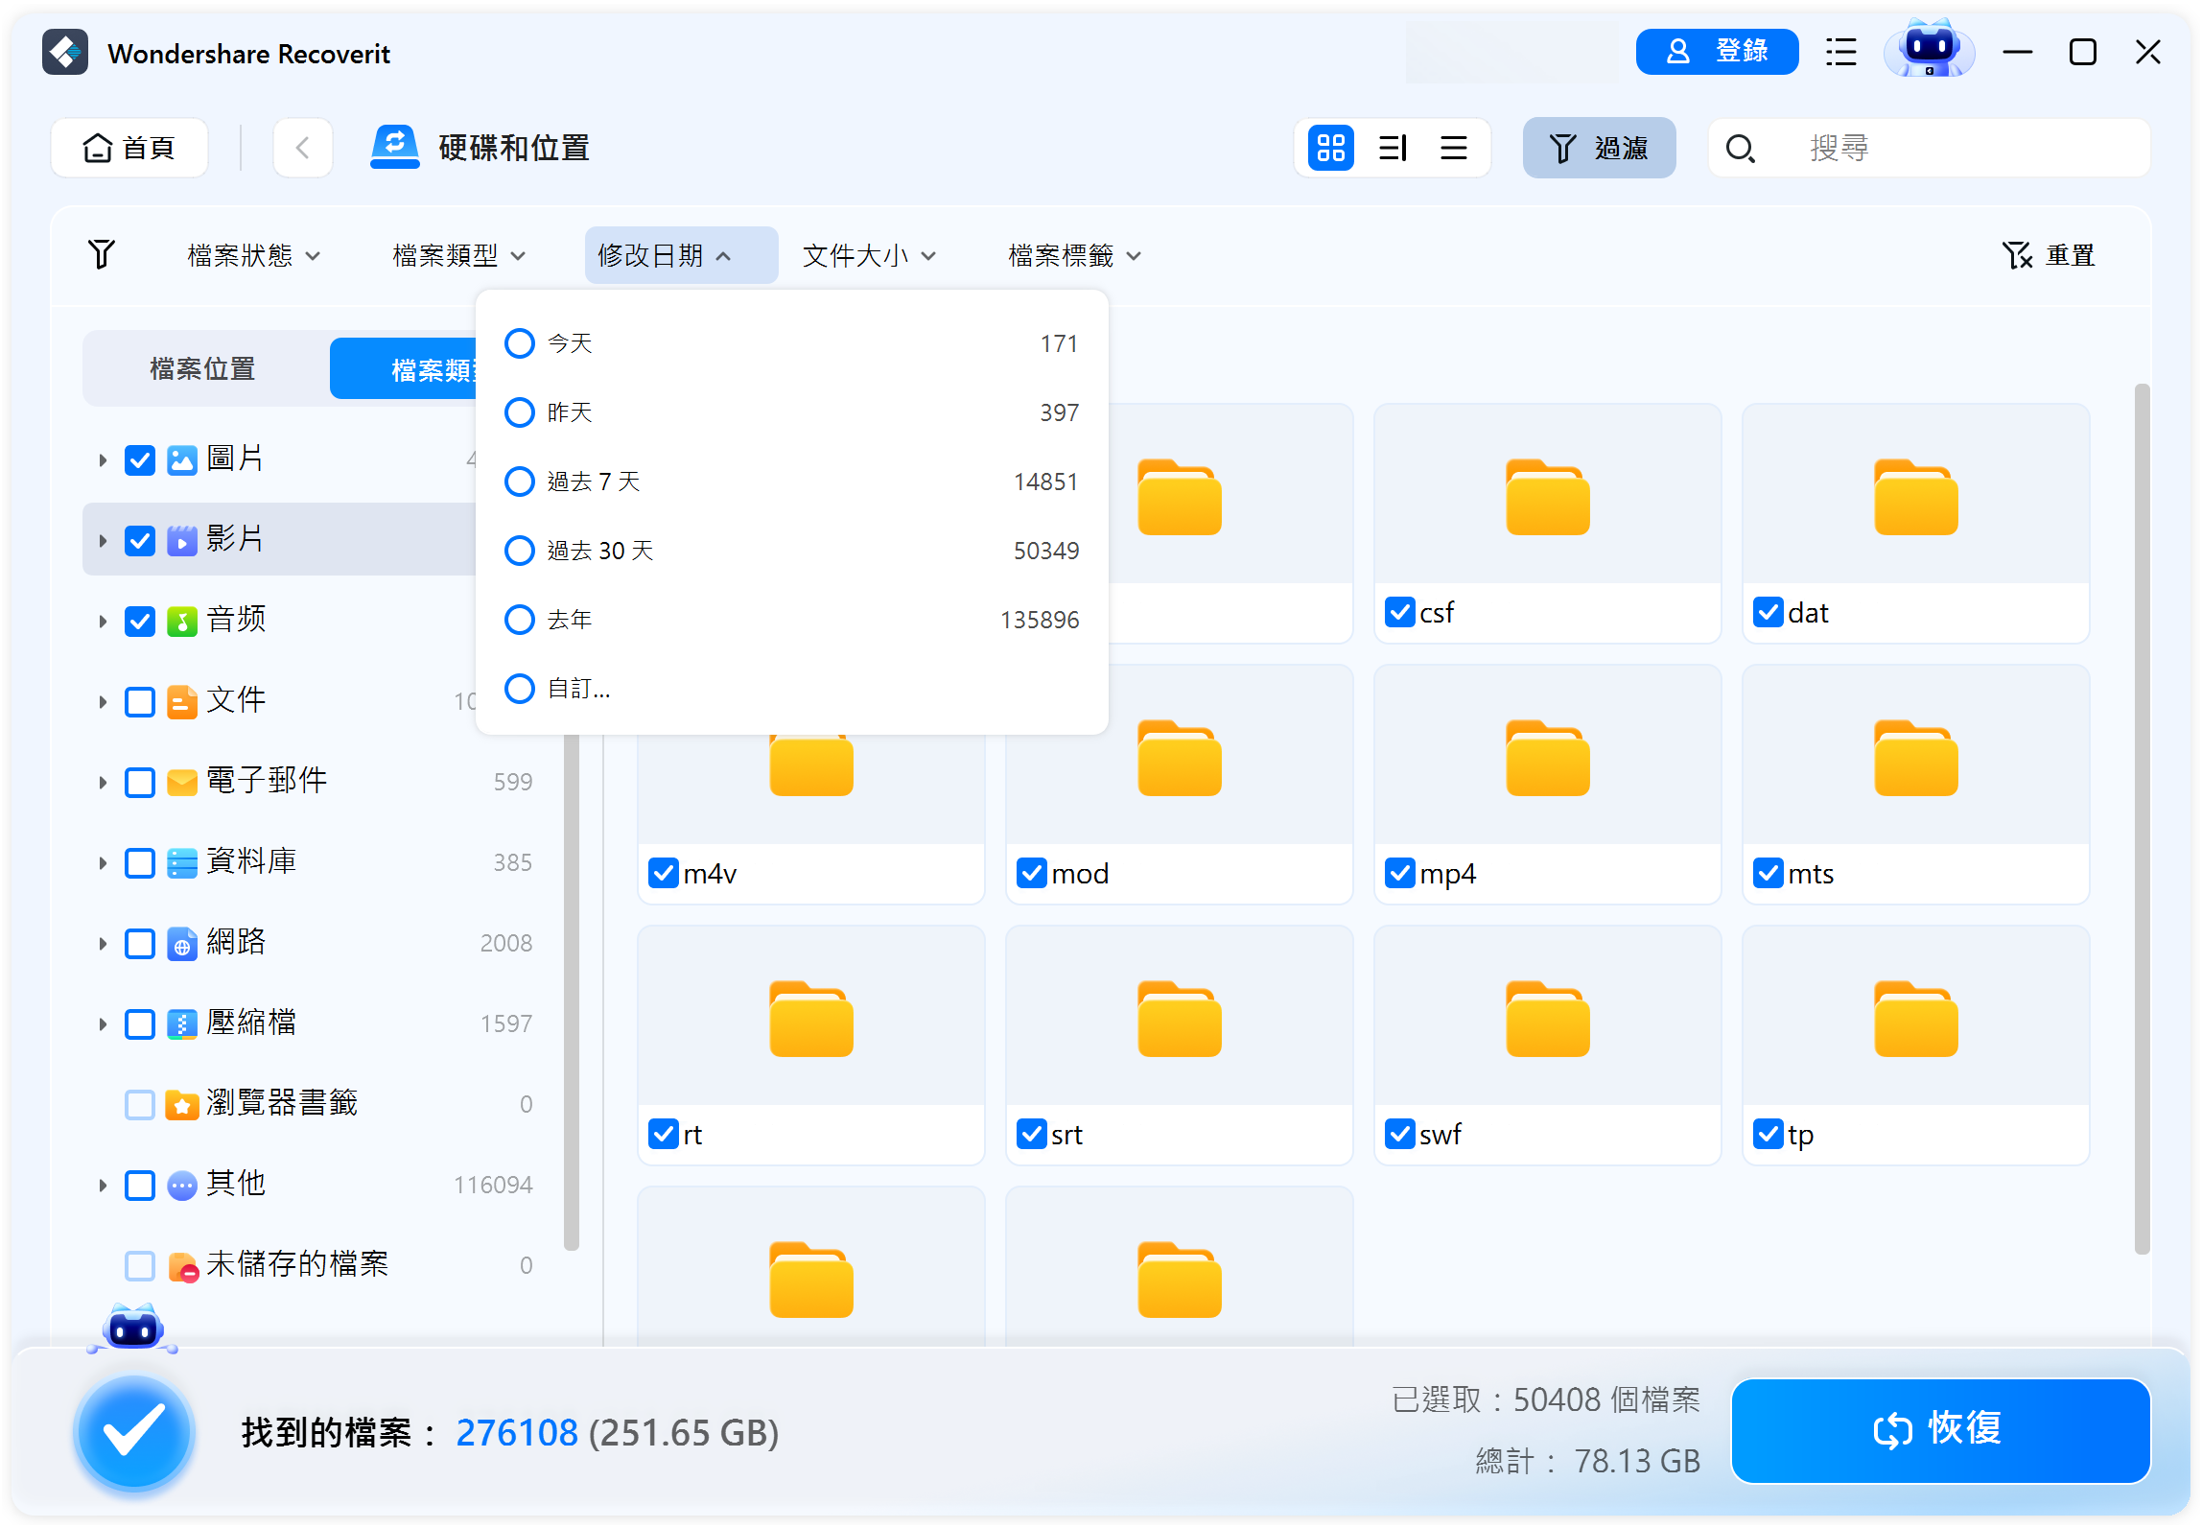Screen dimensions: 2202x1528
Task: Open the 檔案類型 filter dropdown
Action: click(459, 255)
